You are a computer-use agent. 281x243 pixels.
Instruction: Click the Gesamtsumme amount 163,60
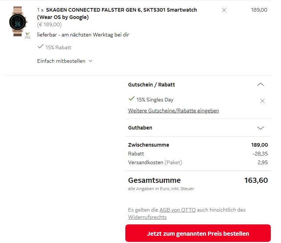256,180
